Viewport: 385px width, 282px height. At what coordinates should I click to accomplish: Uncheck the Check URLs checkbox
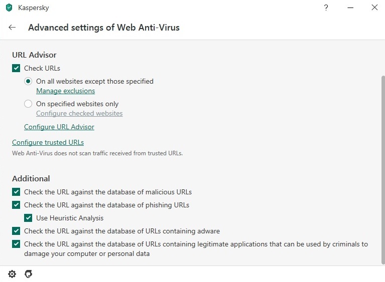point(16,68)
